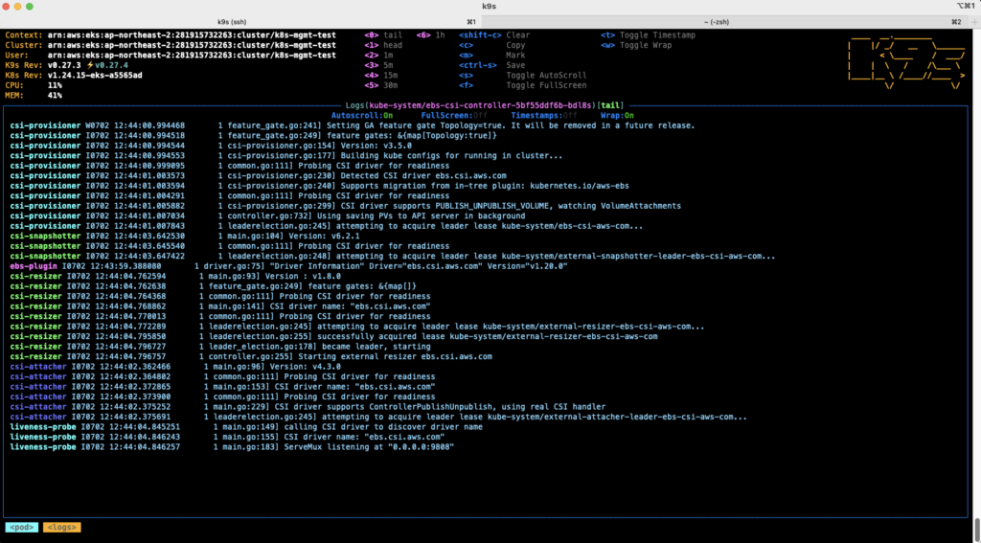
Task: Click the k9s ASCII logo
Action: 906,64
